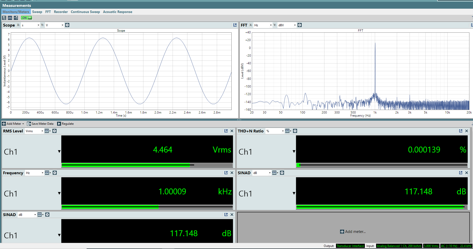
Task: Pop out the Frequency meter
Action: pyautogui.click(x=226, y=173)
